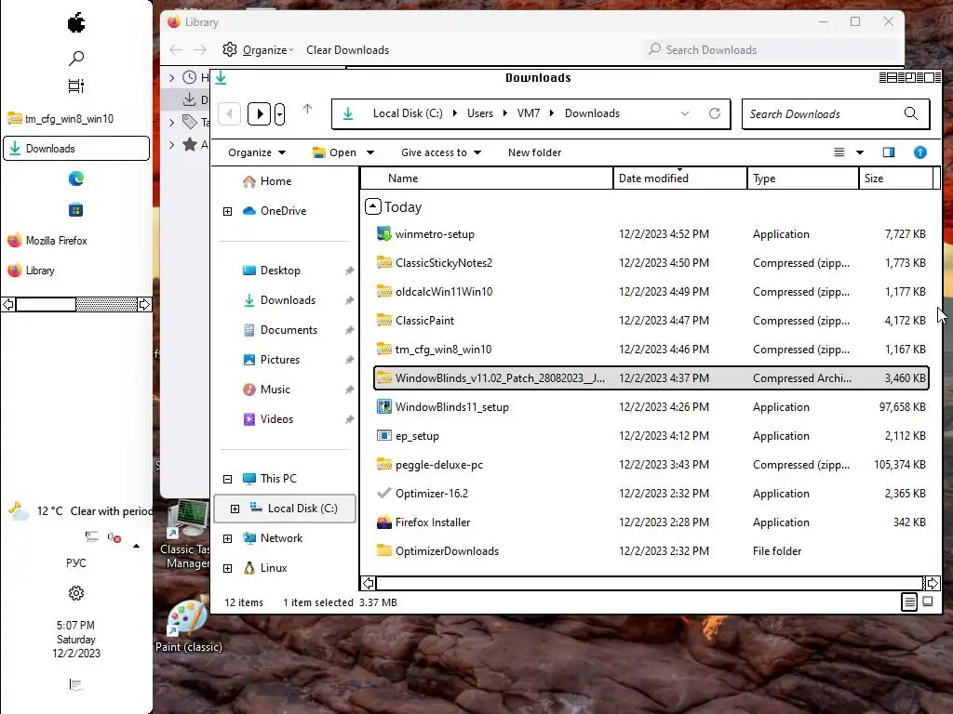Change view layout icon
The height and width of the screenshot is (714, 953).
pyautogui.click(x=839, y=152)
